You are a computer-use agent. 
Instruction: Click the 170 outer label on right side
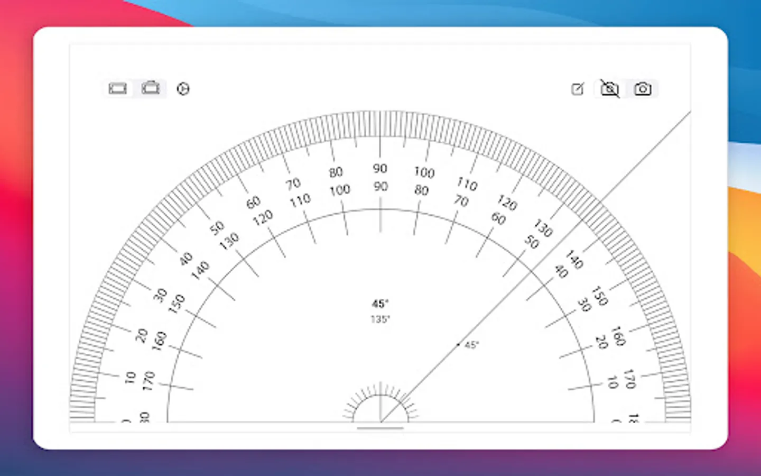point(629,379)
